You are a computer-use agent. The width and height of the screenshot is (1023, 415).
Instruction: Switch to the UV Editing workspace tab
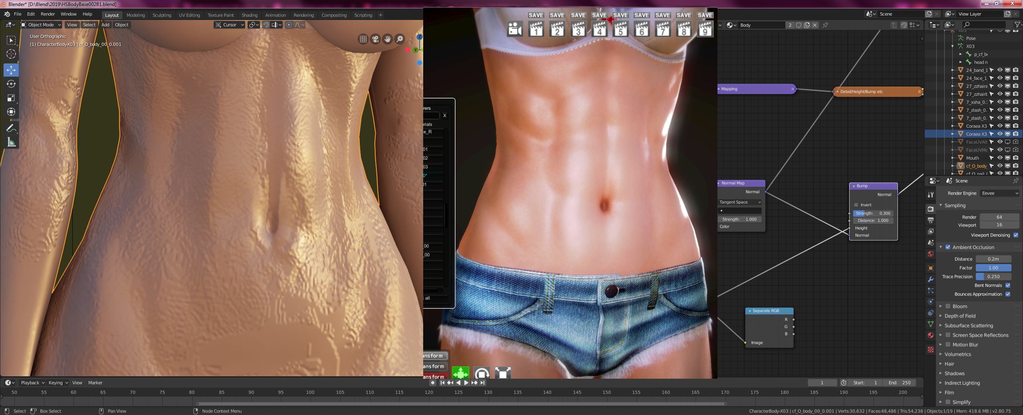[x=189, y=15]
